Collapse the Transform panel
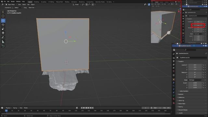This screenshot has height=117, width=208. tap(181, 61)
